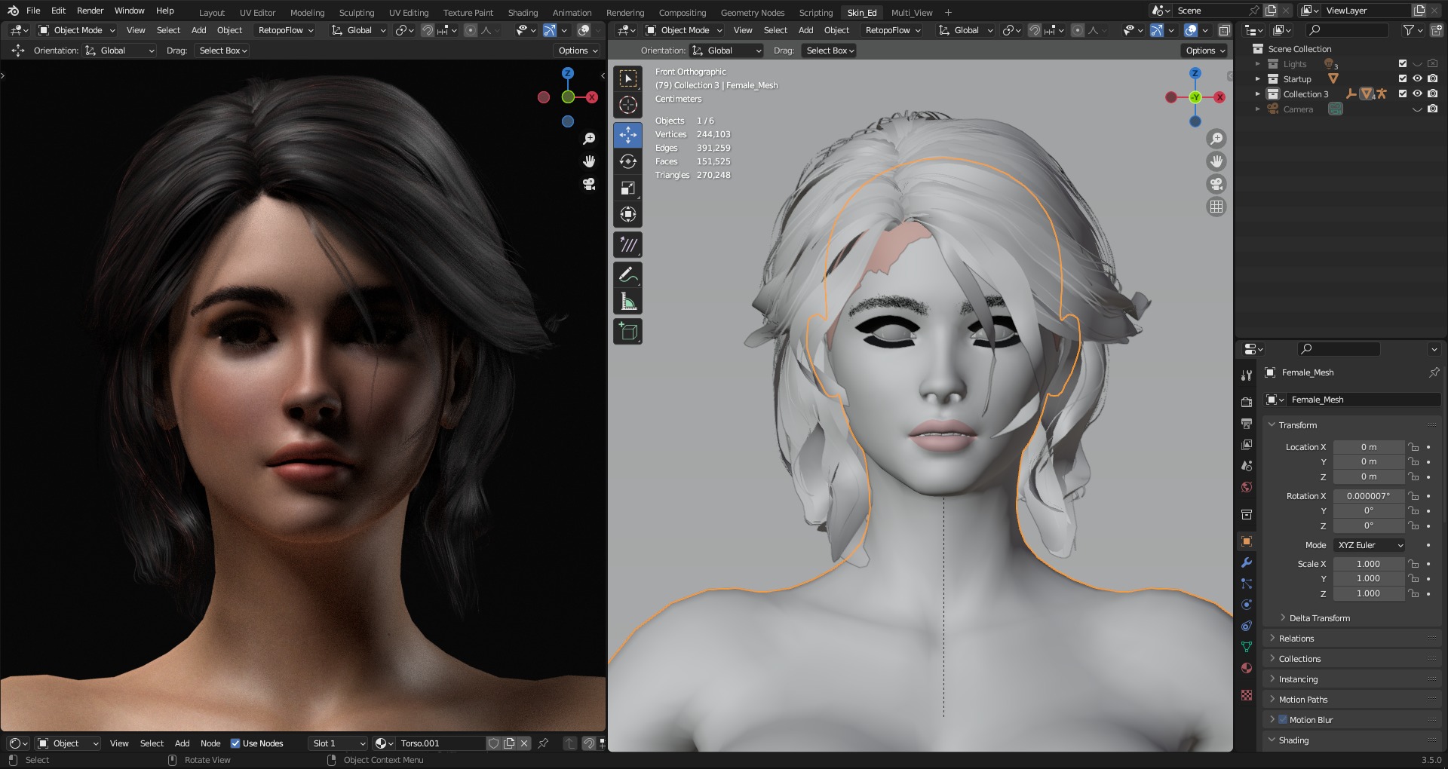Click the pan hand icon in the right viewport
The image size is (1448, 769).
pyautogui.click(x=1216, y=161)
